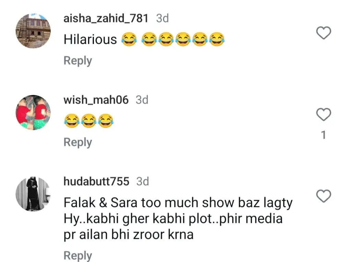351x262 pixels.
Task: Select the word Hilarious in the first comment
Action: [x=90, y=39]
